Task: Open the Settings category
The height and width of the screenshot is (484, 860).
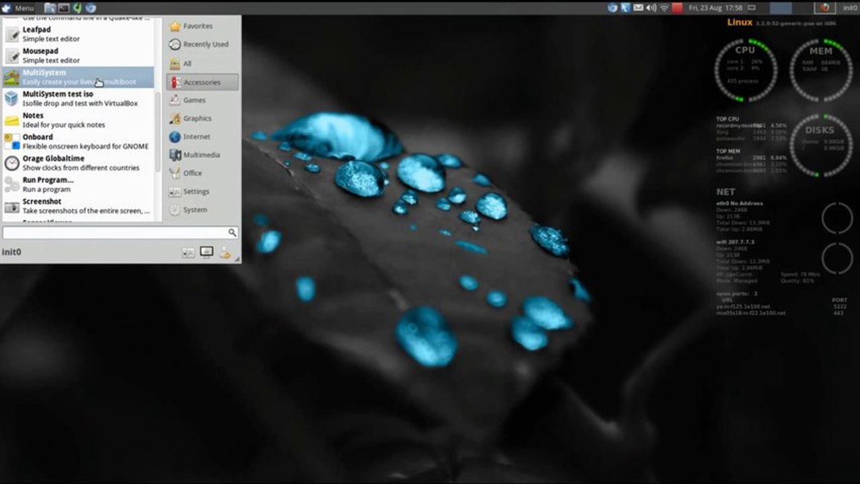Action: point(202,192)
